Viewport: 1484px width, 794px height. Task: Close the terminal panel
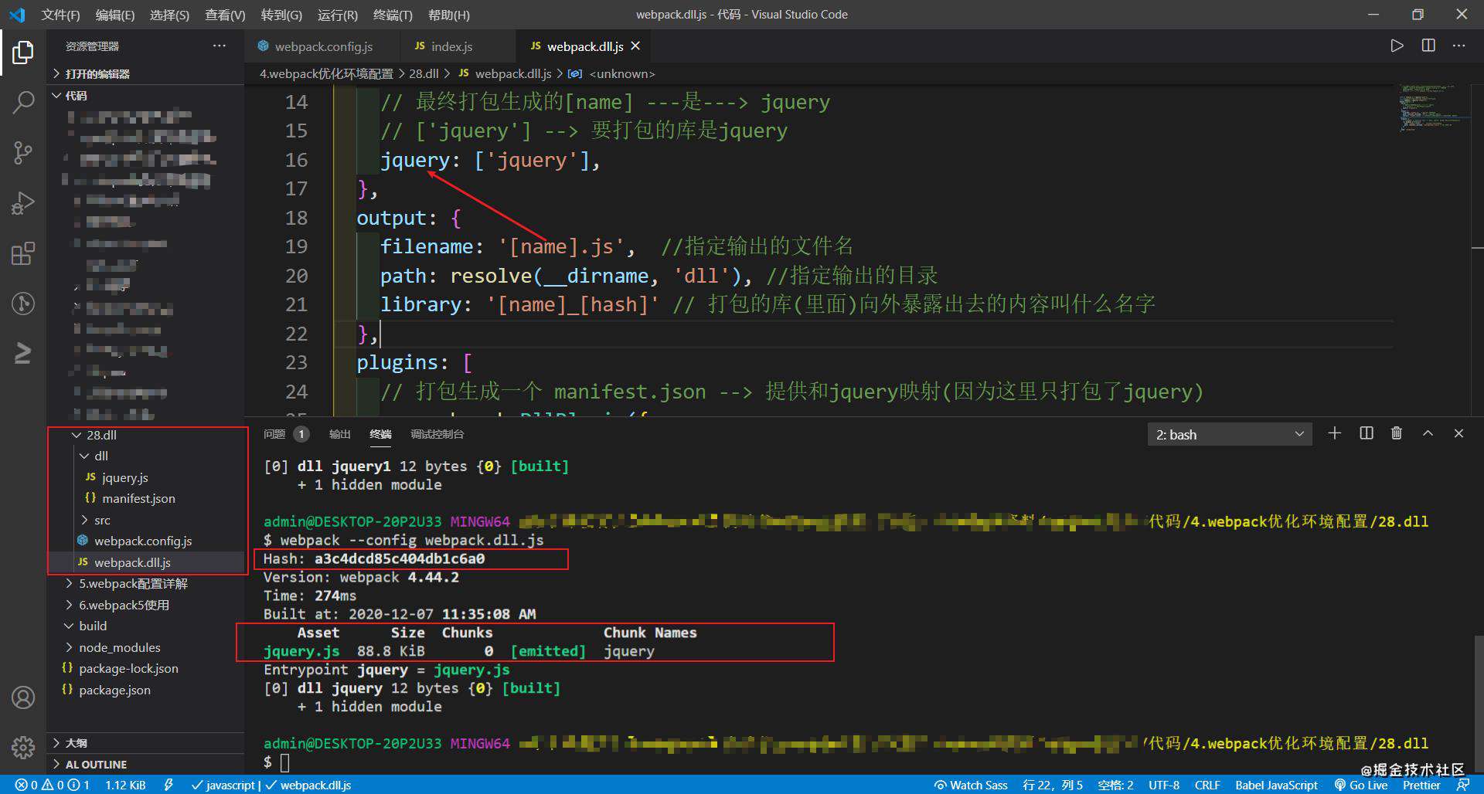[x=1458, y=433]
